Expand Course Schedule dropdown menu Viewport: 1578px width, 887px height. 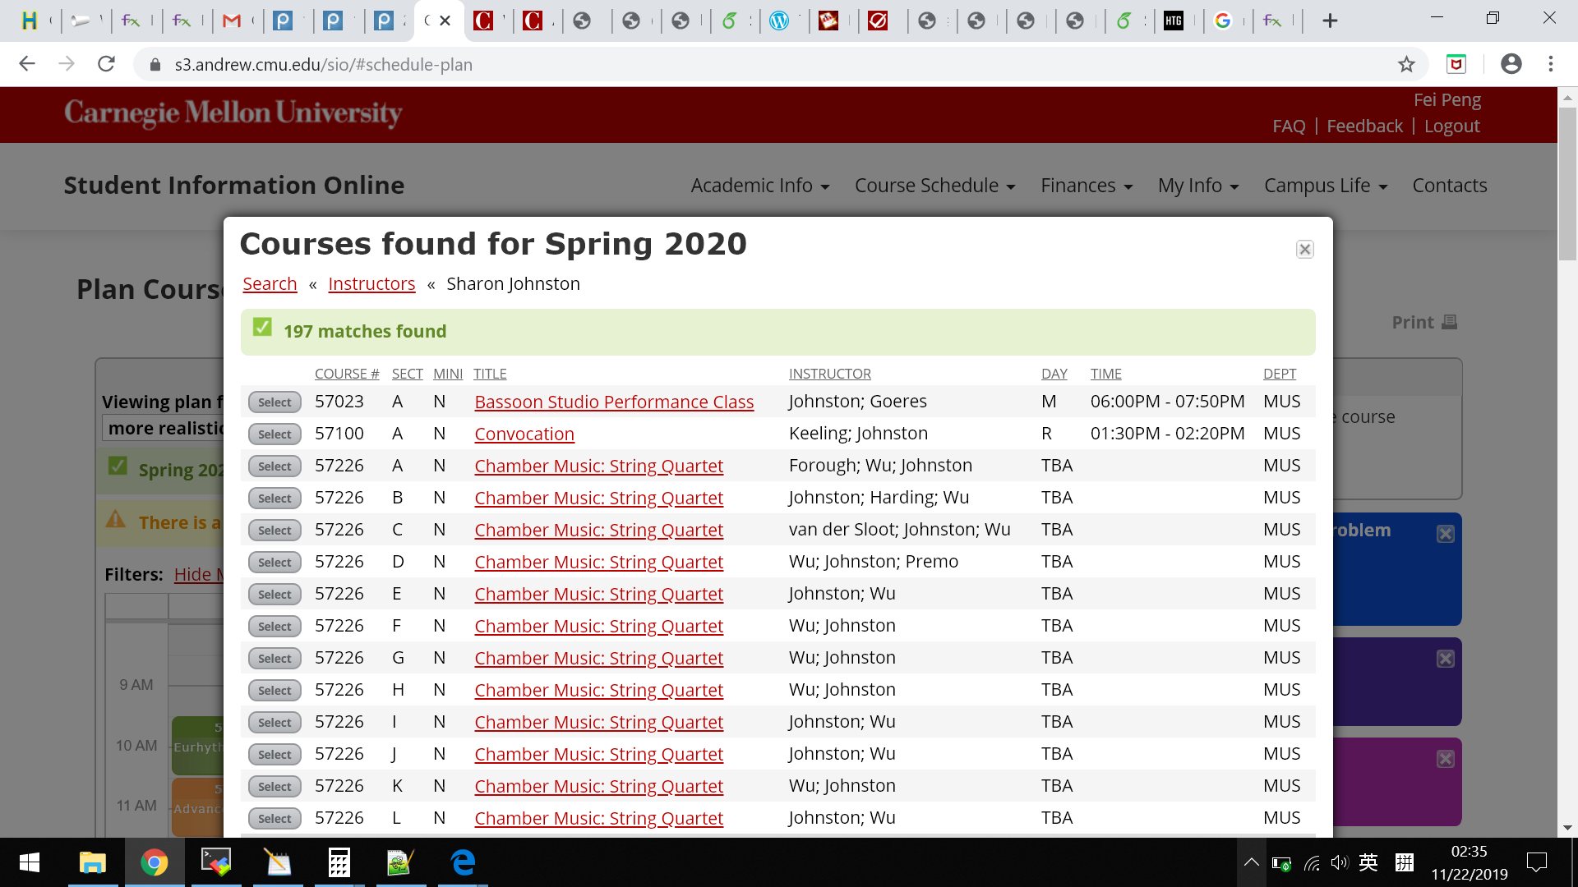934,186
